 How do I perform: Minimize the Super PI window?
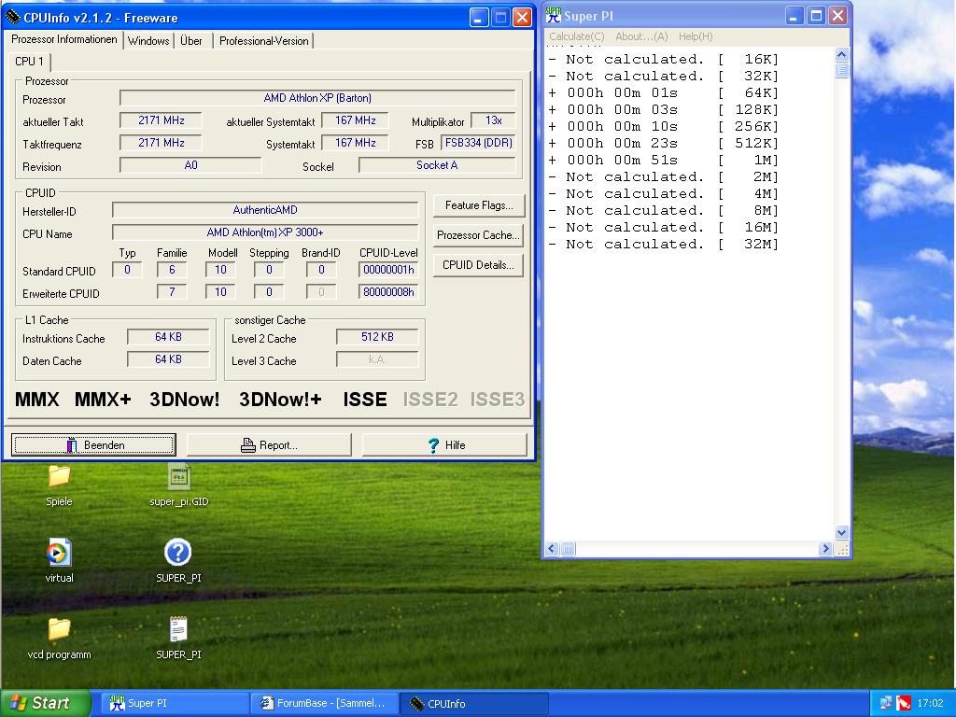tap(794, 16)
